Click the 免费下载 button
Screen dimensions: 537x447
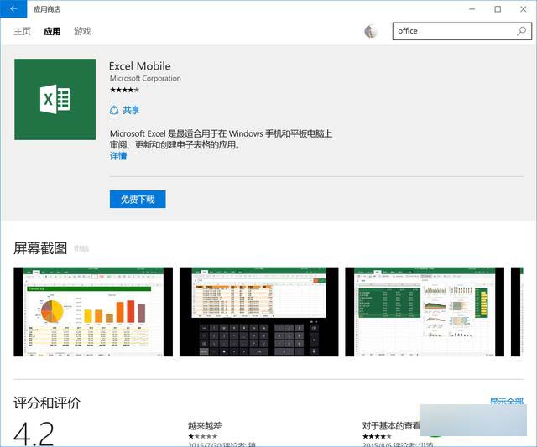pyautogui.click(x=138, y=200)
